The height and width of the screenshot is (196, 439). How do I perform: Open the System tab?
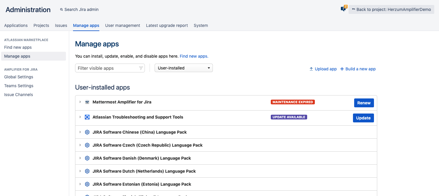pyautogui.click(x=201, y=25)
